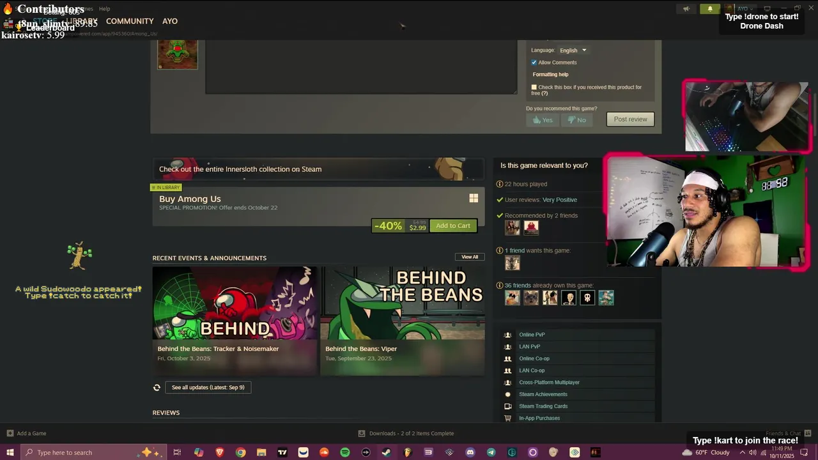Select the No thumbs-down recommendation button
Viewport: 818px width, 460px height.
(576, 119)
